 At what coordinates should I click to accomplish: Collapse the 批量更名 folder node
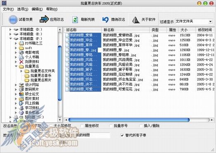(16, 66)
